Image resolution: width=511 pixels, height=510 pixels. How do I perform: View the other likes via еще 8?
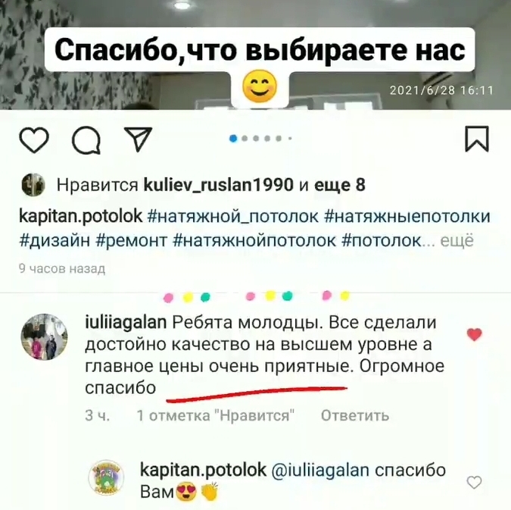click(x=340, y=185)
